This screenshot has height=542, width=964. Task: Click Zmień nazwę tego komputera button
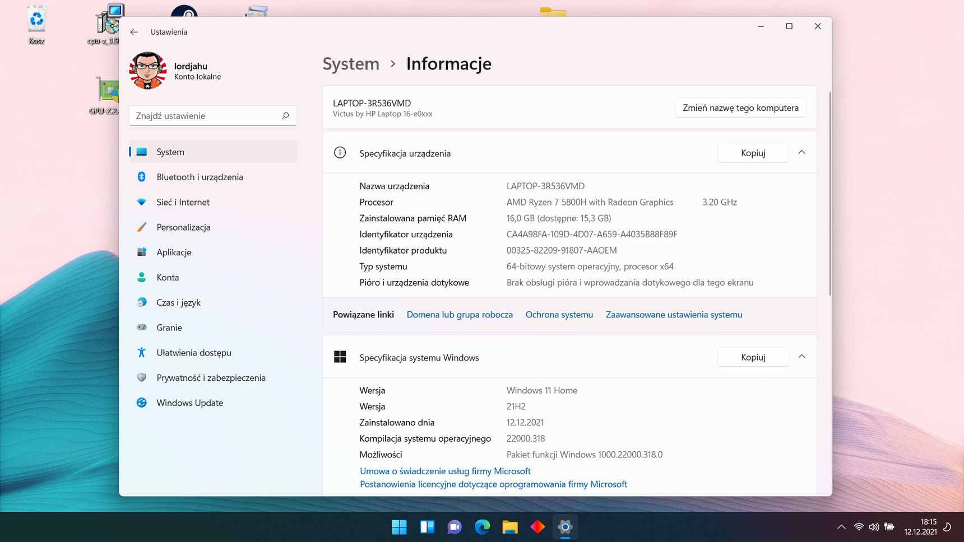coord(740,108)
